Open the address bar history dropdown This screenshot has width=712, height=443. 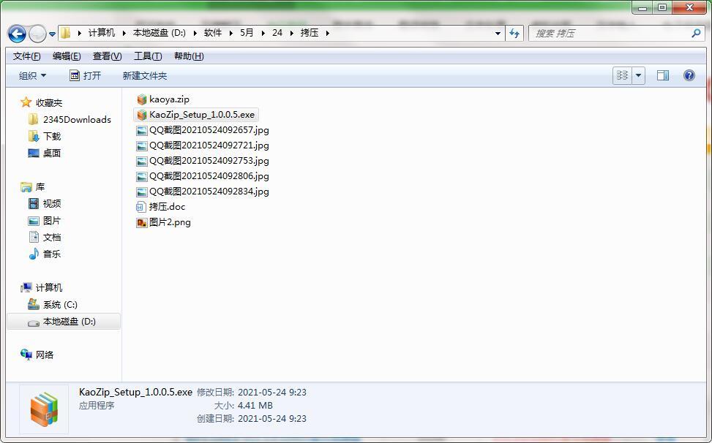[x=498, y=34]
